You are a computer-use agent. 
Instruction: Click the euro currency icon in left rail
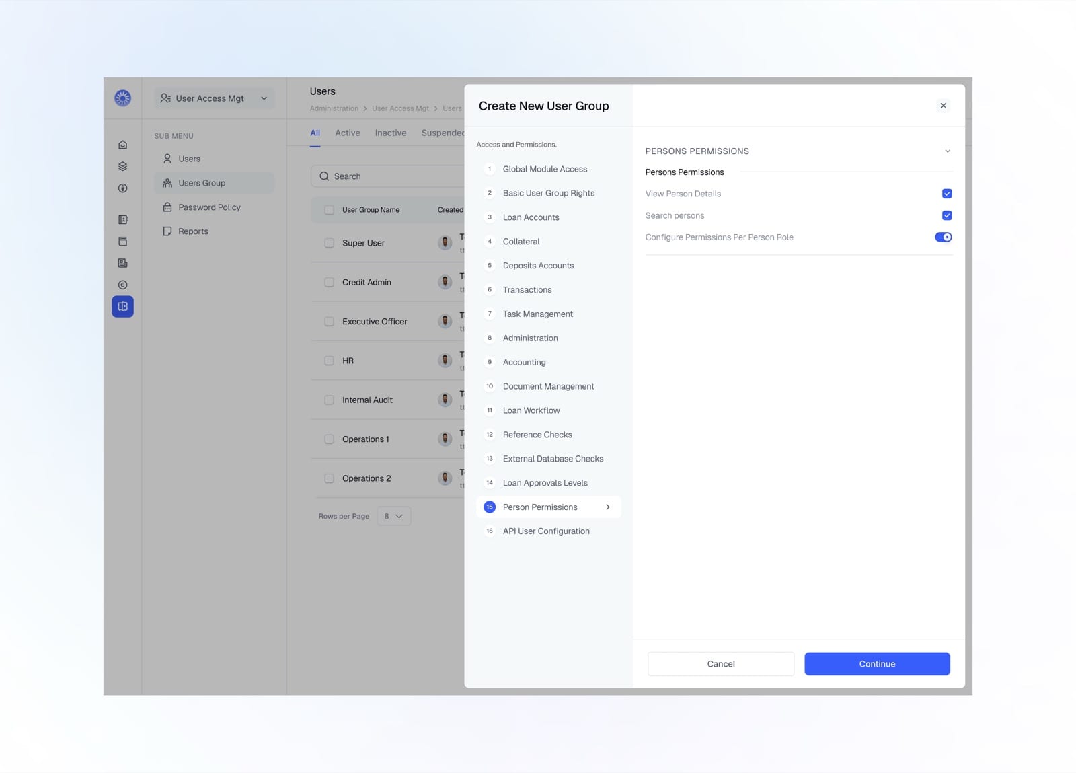(122, 285)
